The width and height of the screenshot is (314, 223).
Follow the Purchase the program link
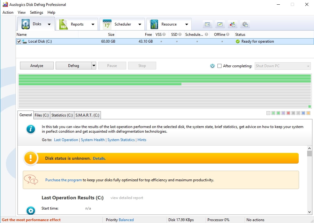63,180
